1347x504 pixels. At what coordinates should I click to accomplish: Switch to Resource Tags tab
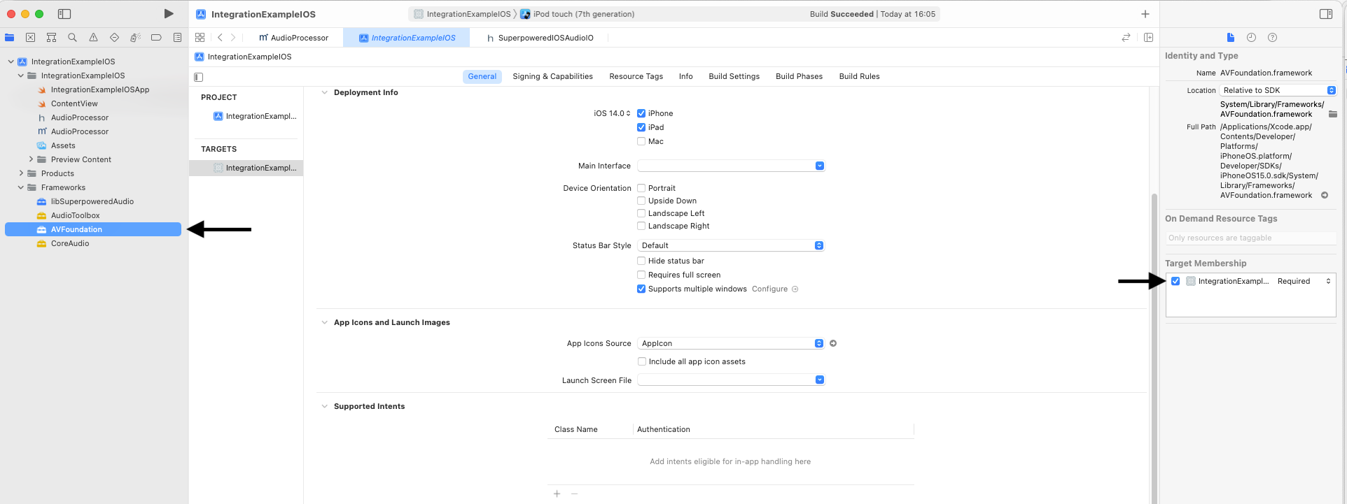click(636, 76)
